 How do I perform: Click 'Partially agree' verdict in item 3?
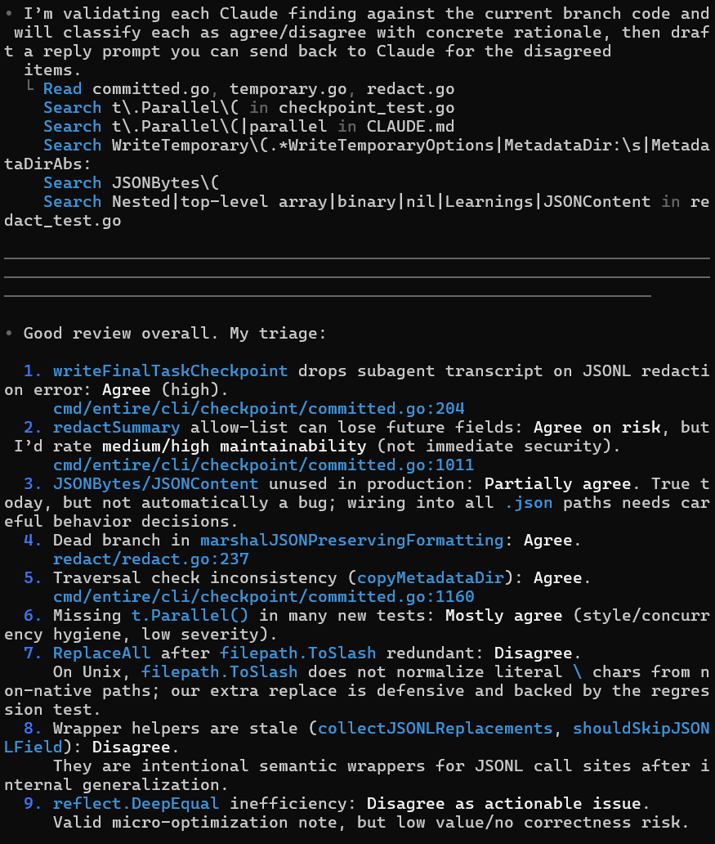[x=558, y=484]
